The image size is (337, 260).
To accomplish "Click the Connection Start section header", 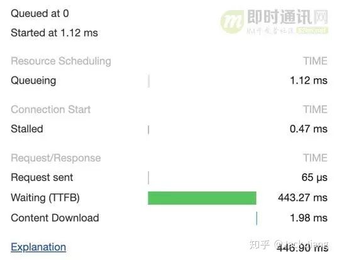I will pos(51,110).
